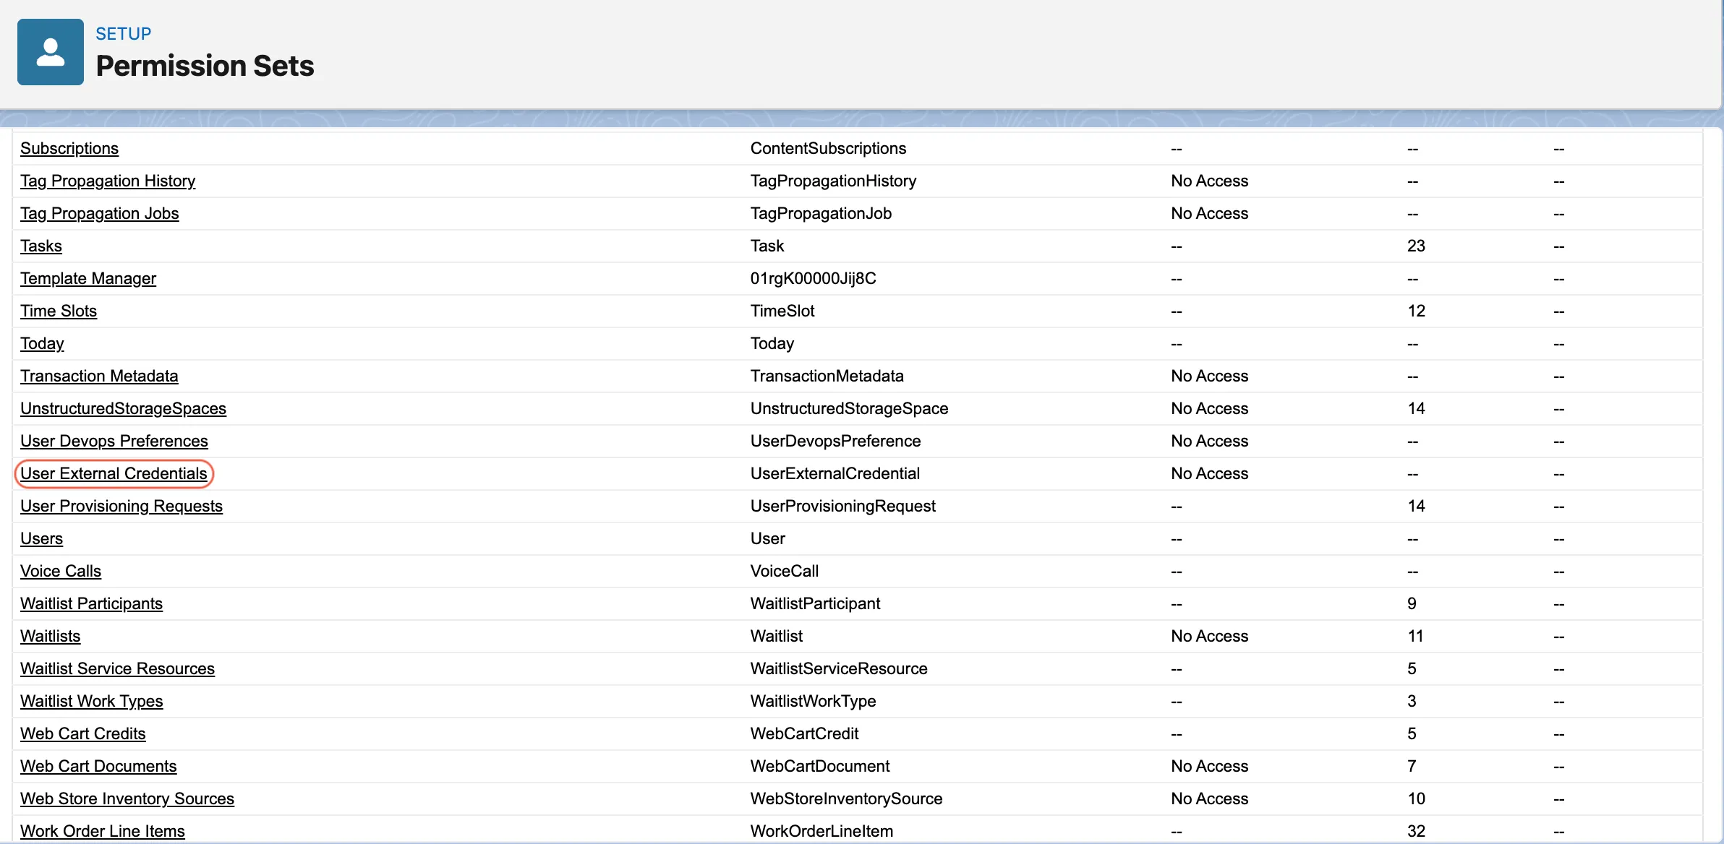
Task: Open Waitlist Service Resources link
Action: pyautogui.click(x=118, y=668)
